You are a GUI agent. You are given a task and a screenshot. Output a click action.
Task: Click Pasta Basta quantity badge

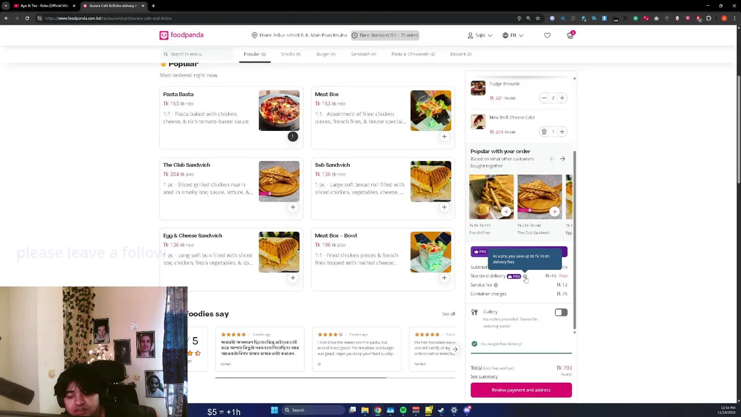pos(292,137)
